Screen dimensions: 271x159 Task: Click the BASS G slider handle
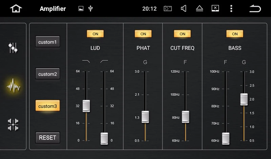[244, 99]
